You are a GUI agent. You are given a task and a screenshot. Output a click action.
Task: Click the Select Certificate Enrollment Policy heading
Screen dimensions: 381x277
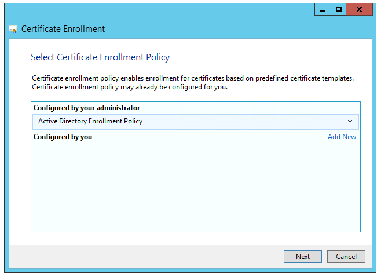point(100,57)
